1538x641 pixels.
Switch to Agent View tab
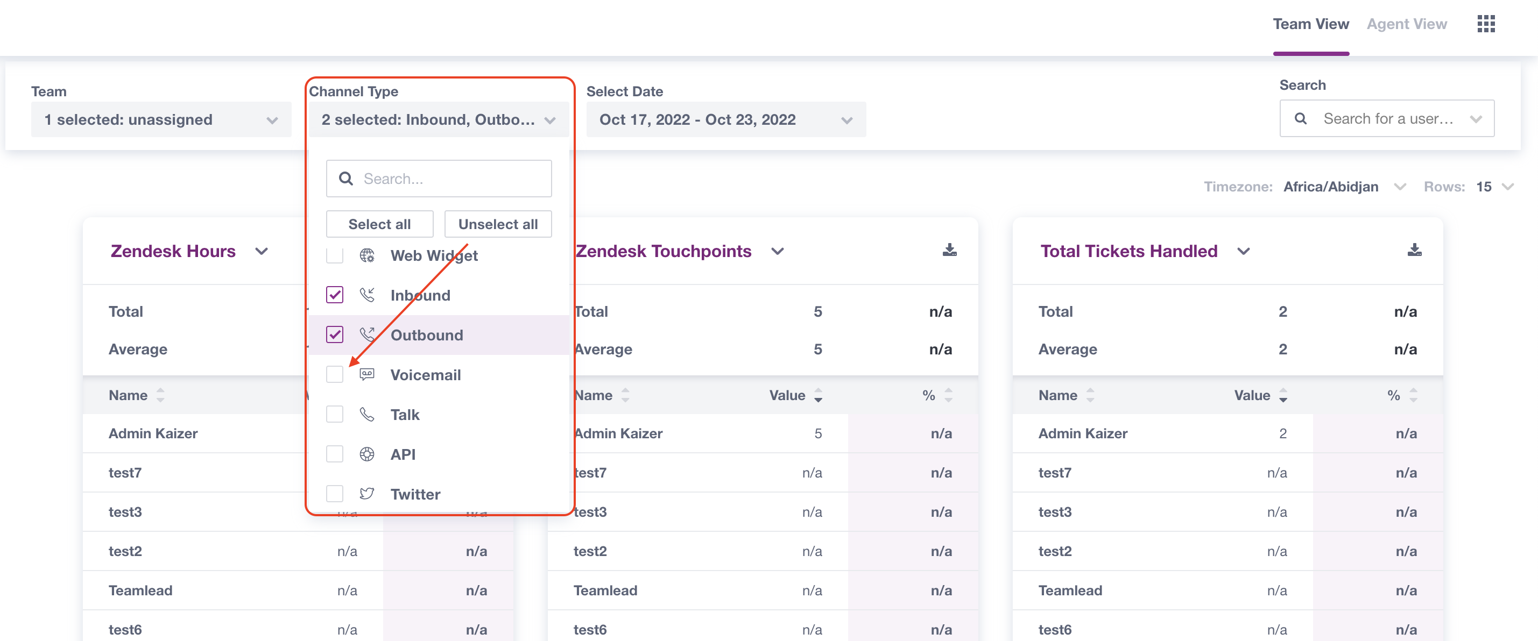(x=1407, y=24)
